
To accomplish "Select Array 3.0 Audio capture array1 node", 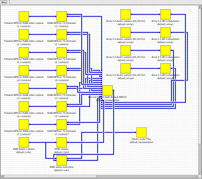I will point(126,14).
